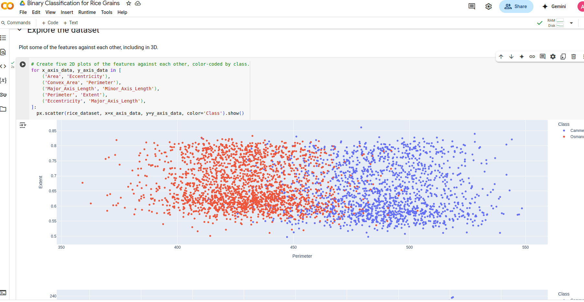Open the variables inspector panel
This screenshot has width=584, height=302.
click(3, 80)
